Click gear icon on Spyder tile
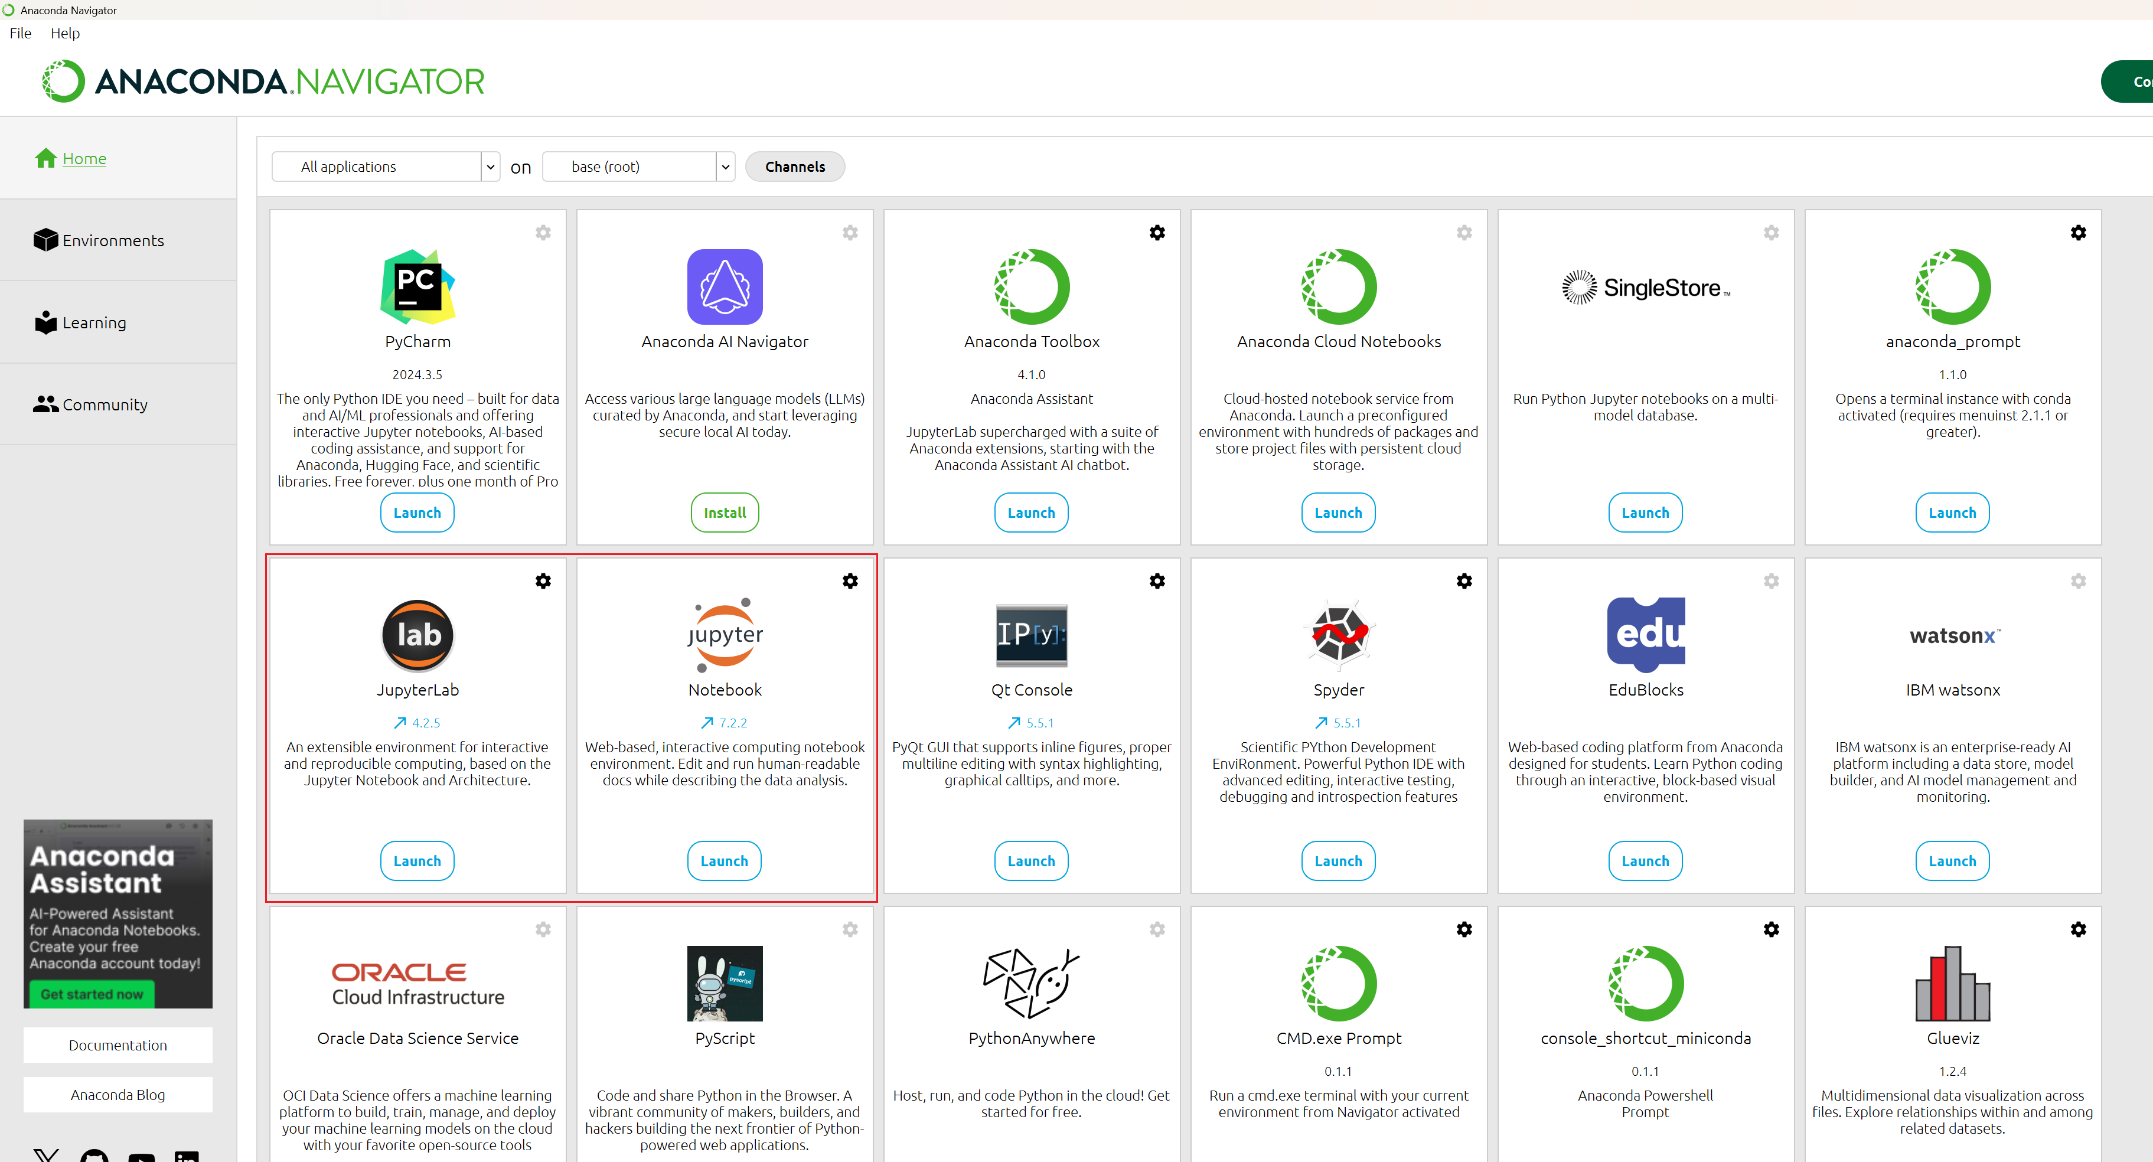2153x1162 pixels. coord(1464,581)
